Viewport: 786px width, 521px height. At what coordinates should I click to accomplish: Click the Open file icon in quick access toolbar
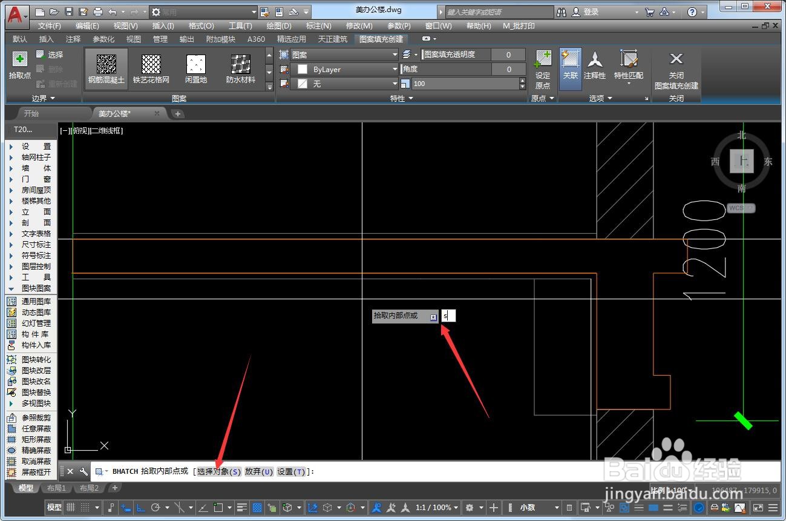[x=54, y=12]
